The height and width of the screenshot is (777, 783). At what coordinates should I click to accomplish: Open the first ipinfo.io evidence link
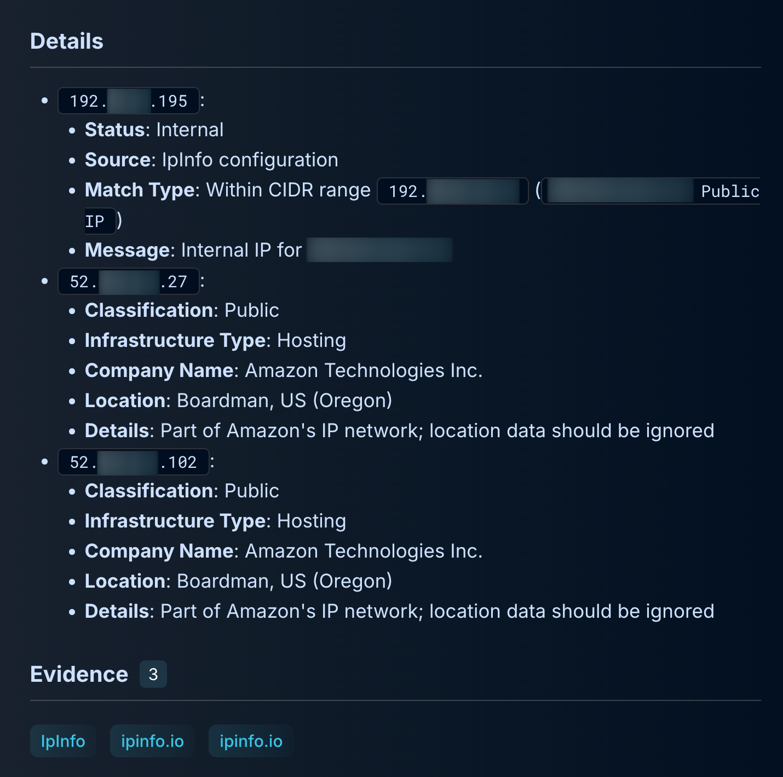point(152,741)
